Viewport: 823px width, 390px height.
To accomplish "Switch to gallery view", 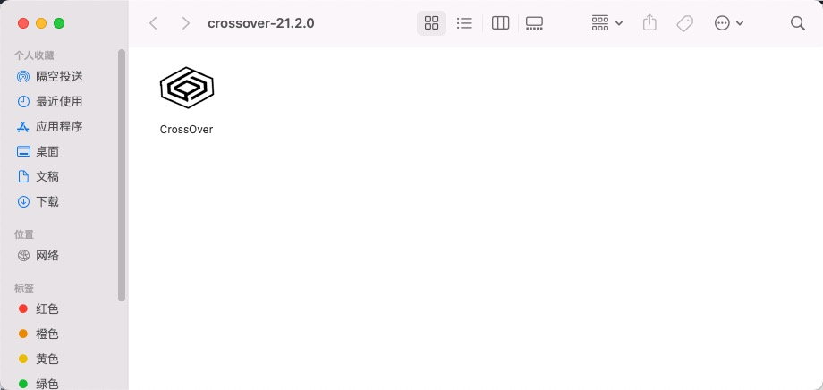I will tap(534, 23).
